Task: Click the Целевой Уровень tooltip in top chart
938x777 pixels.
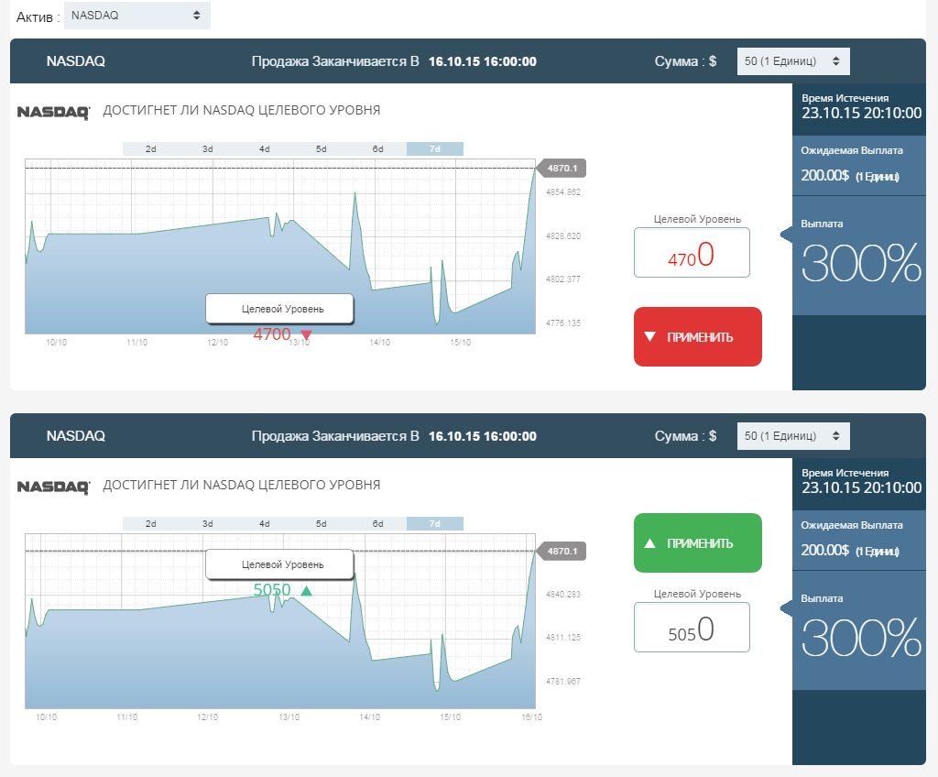Action: click(280, 309)
